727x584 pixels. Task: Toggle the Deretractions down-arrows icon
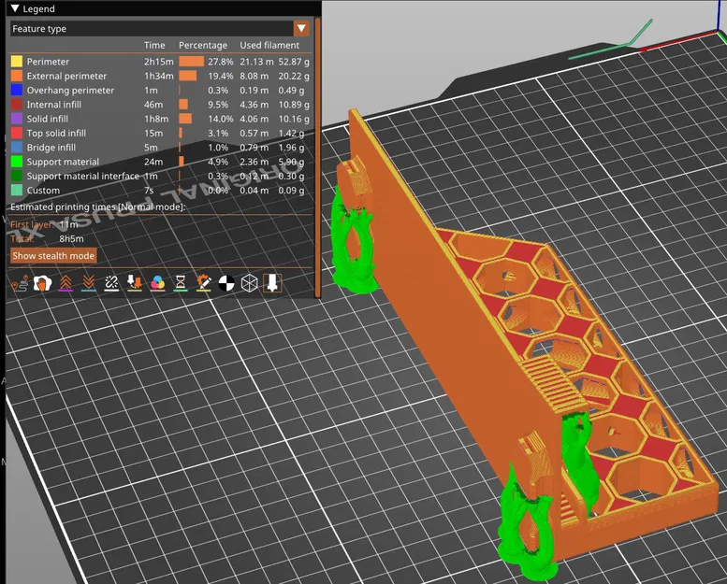pyautogui.click(x=89, y=283)
